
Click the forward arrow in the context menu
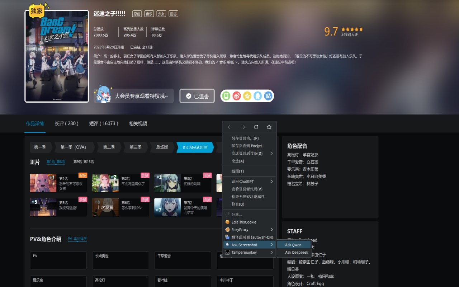[243, 127]
